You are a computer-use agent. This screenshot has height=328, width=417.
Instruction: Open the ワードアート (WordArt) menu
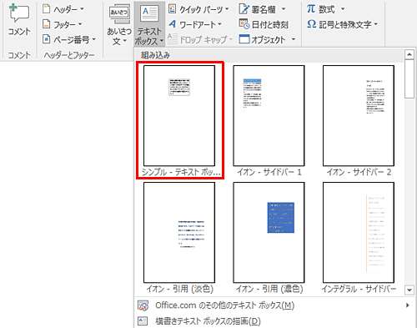click(195, 24)
